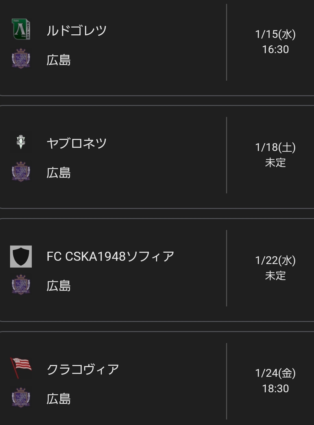Open the ルドゴレツ team name
This screenshot has width=314, height=425.
(77, 30)
